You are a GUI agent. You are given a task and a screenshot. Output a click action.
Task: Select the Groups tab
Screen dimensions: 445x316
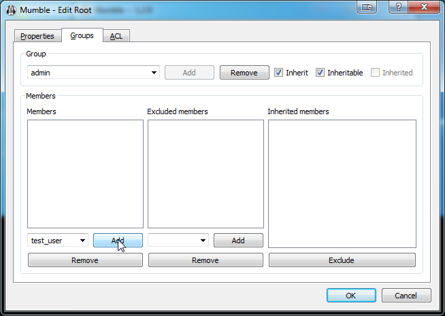(82, 35)
